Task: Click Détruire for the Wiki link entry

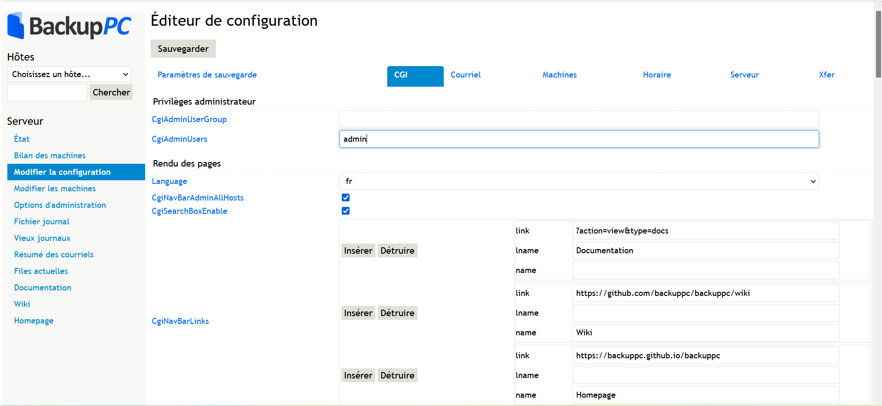Action: tap(397, 313)
